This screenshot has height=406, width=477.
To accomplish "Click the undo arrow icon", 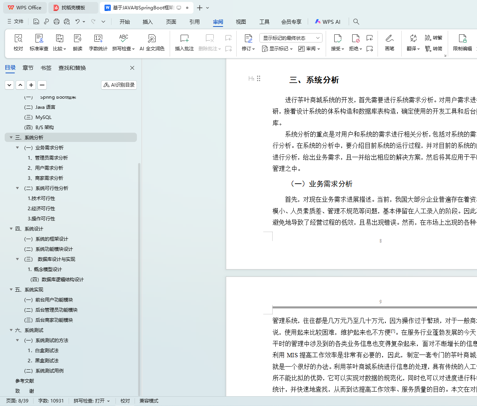I will [78, 21].
